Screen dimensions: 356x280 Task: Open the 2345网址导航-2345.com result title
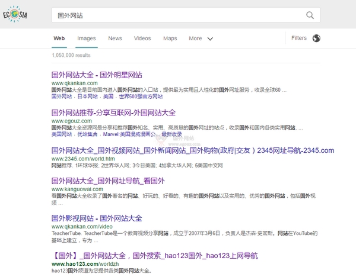point(192,150)
